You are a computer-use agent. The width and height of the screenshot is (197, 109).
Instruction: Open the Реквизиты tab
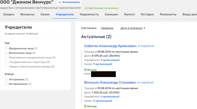(x=168, y=14)
